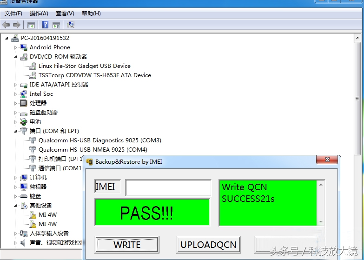Click the 其他设备 unknown device icon
This screenshot has height=260, width=364.
pos(24,206)
